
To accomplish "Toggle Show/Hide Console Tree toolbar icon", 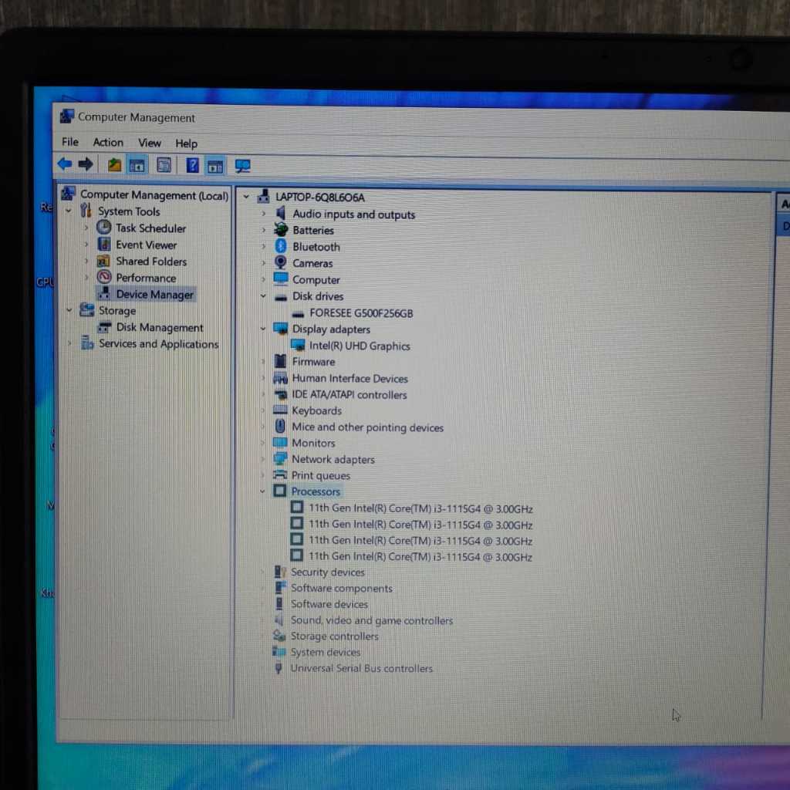I will pos(137,165).
